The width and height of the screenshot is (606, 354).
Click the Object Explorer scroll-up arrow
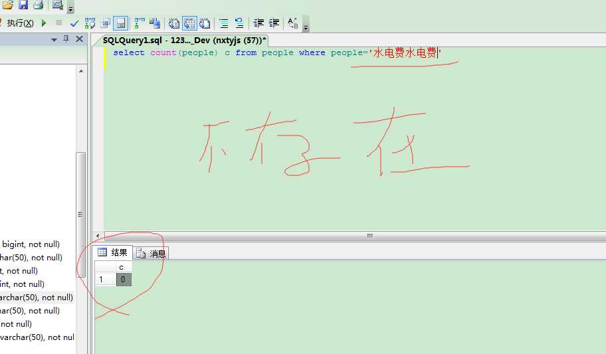tap(81, 70)
